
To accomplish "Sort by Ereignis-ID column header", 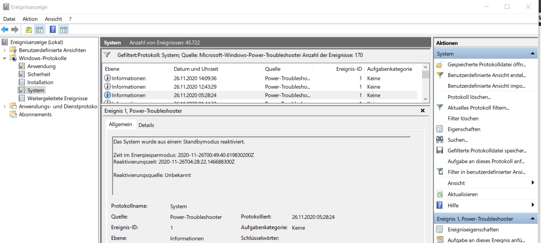I will pyautogui.click(x=339, y=69).
